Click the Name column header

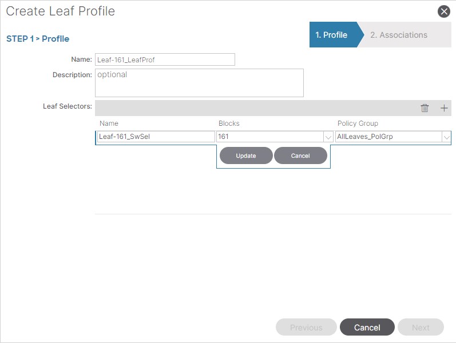109,123
